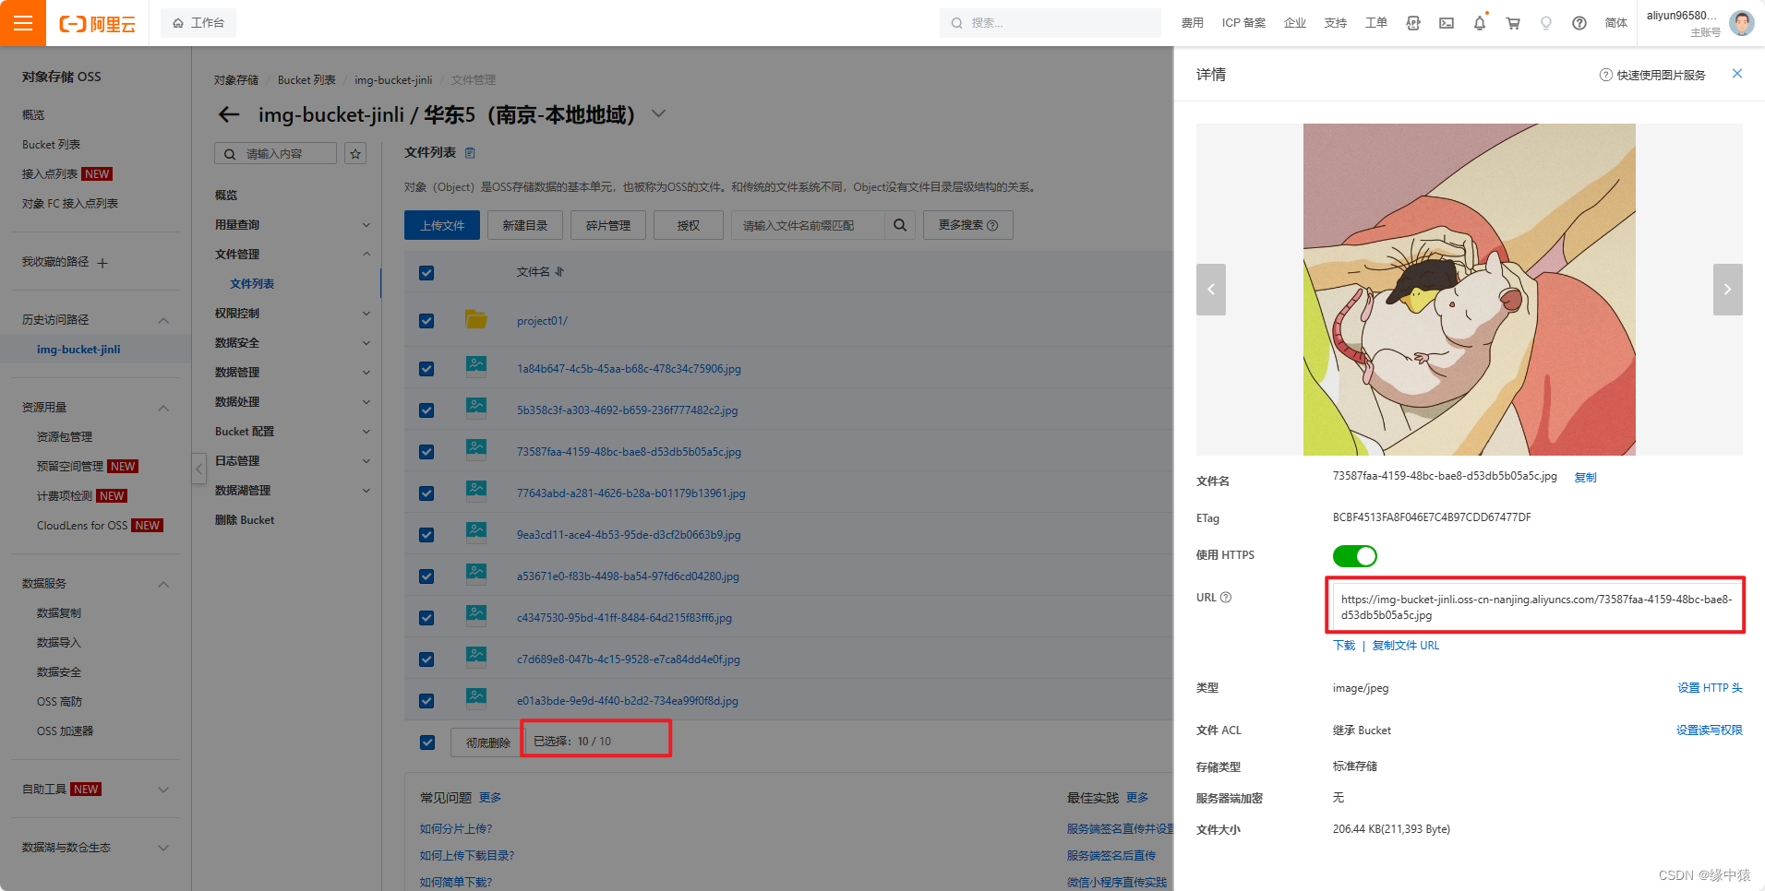Click the Aliyun logo

coord(97,24)
